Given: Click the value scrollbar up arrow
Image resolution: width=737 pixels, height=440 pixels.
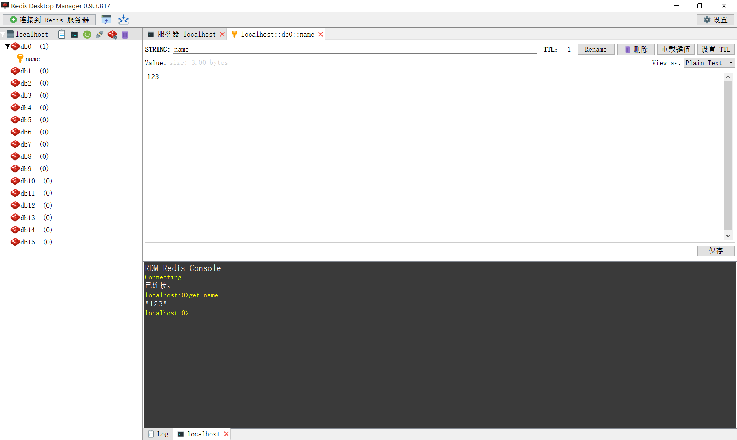Looking at the screenshot, I should pyautogui.click(x=728, y=77).
